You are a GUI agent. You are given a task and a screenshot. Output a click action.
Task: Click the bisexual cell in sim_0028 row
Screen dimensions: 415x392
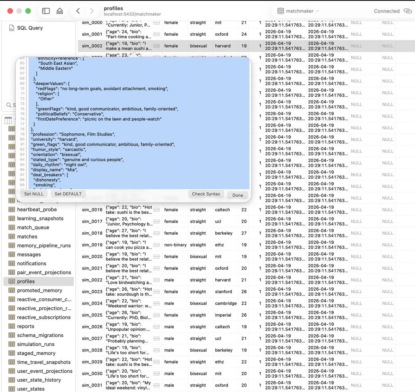199,350
